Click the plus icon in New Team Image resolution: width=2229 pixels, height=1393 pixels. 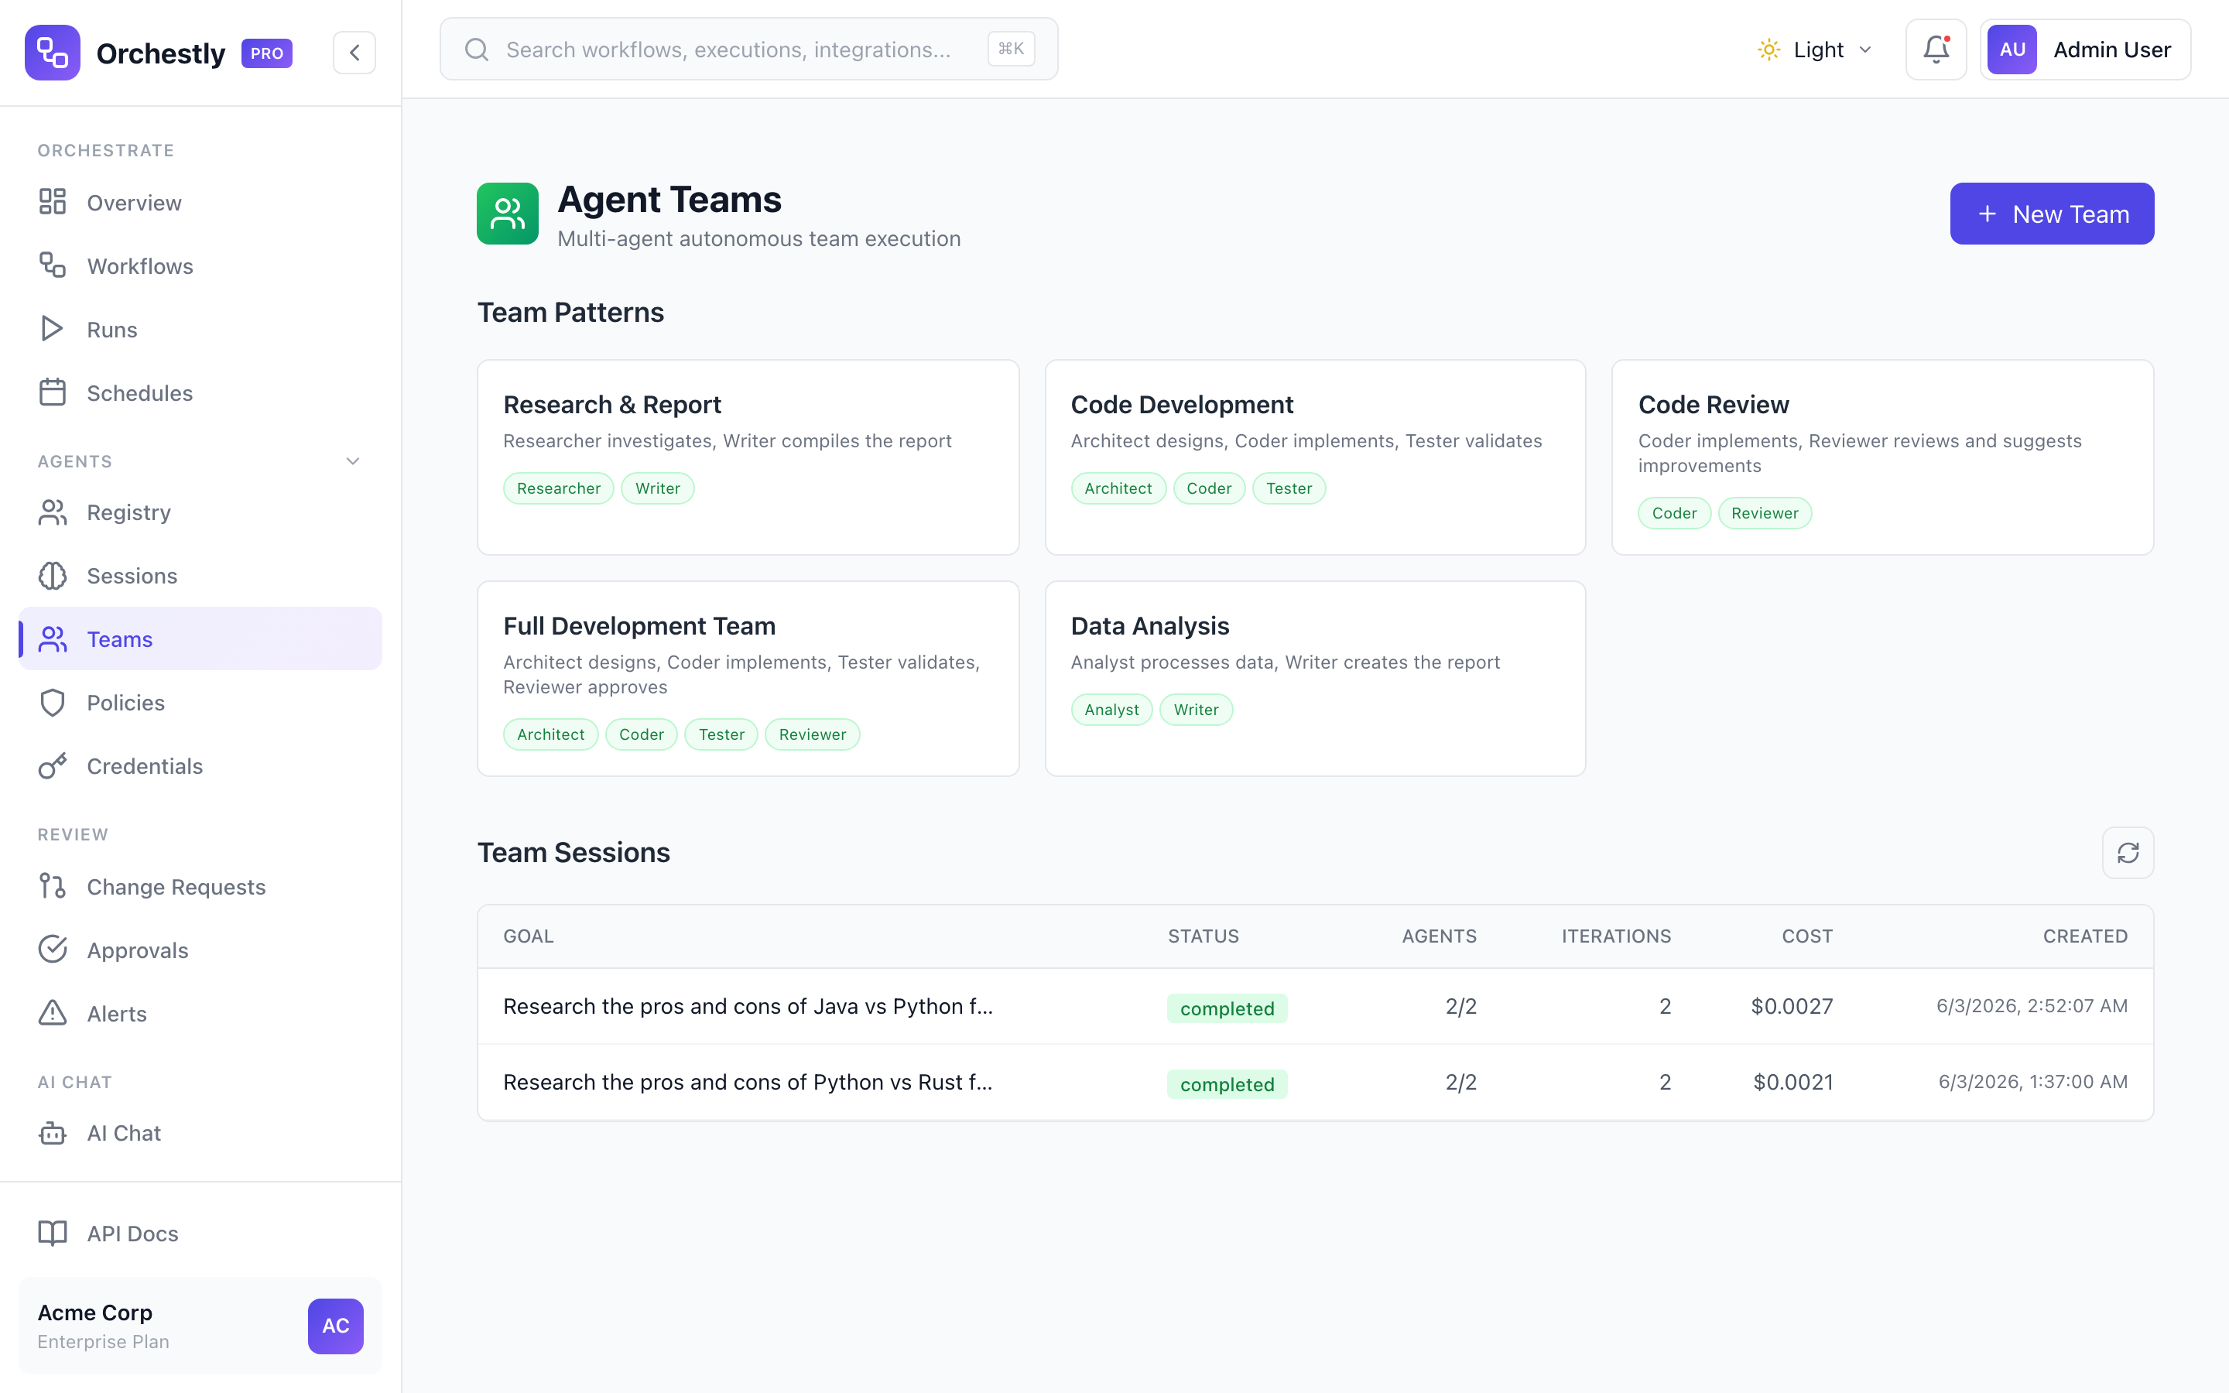[1988, 214]
